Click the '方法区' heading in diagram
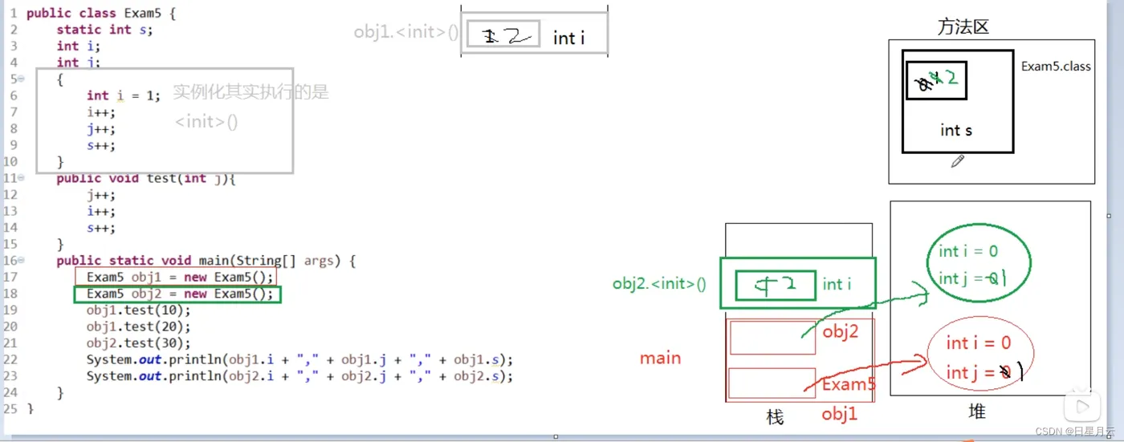Viewport: 1124px width, 442px height. (963, 26)
